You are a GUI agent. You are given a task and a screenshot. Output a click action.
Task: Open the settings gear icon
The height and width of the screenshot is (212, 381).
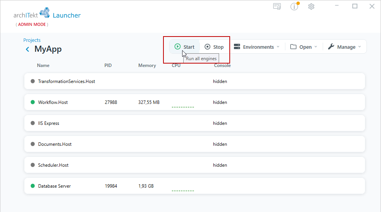[x=311, y=6]
